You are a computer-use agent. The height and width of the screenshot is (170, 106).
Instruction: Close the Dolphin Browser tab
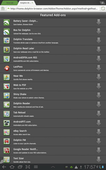click(32, 3)
